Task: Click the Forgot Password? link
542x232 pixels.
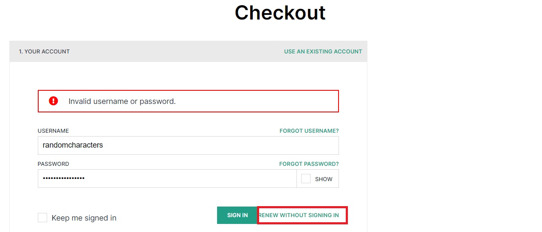Action: click(x=309, y=164)
